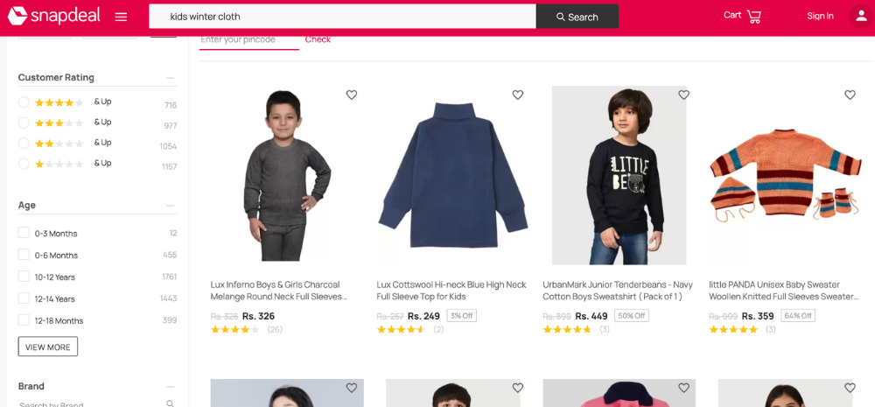Collapse the Age filter section
Image resolution: width=875 pixels, height=407 pixels.
pyautogui.click(x=171, y=206)
